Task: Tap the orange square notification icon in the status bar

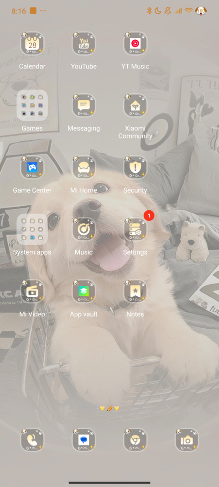Action: pyautogui.click(x=33, y=11)
